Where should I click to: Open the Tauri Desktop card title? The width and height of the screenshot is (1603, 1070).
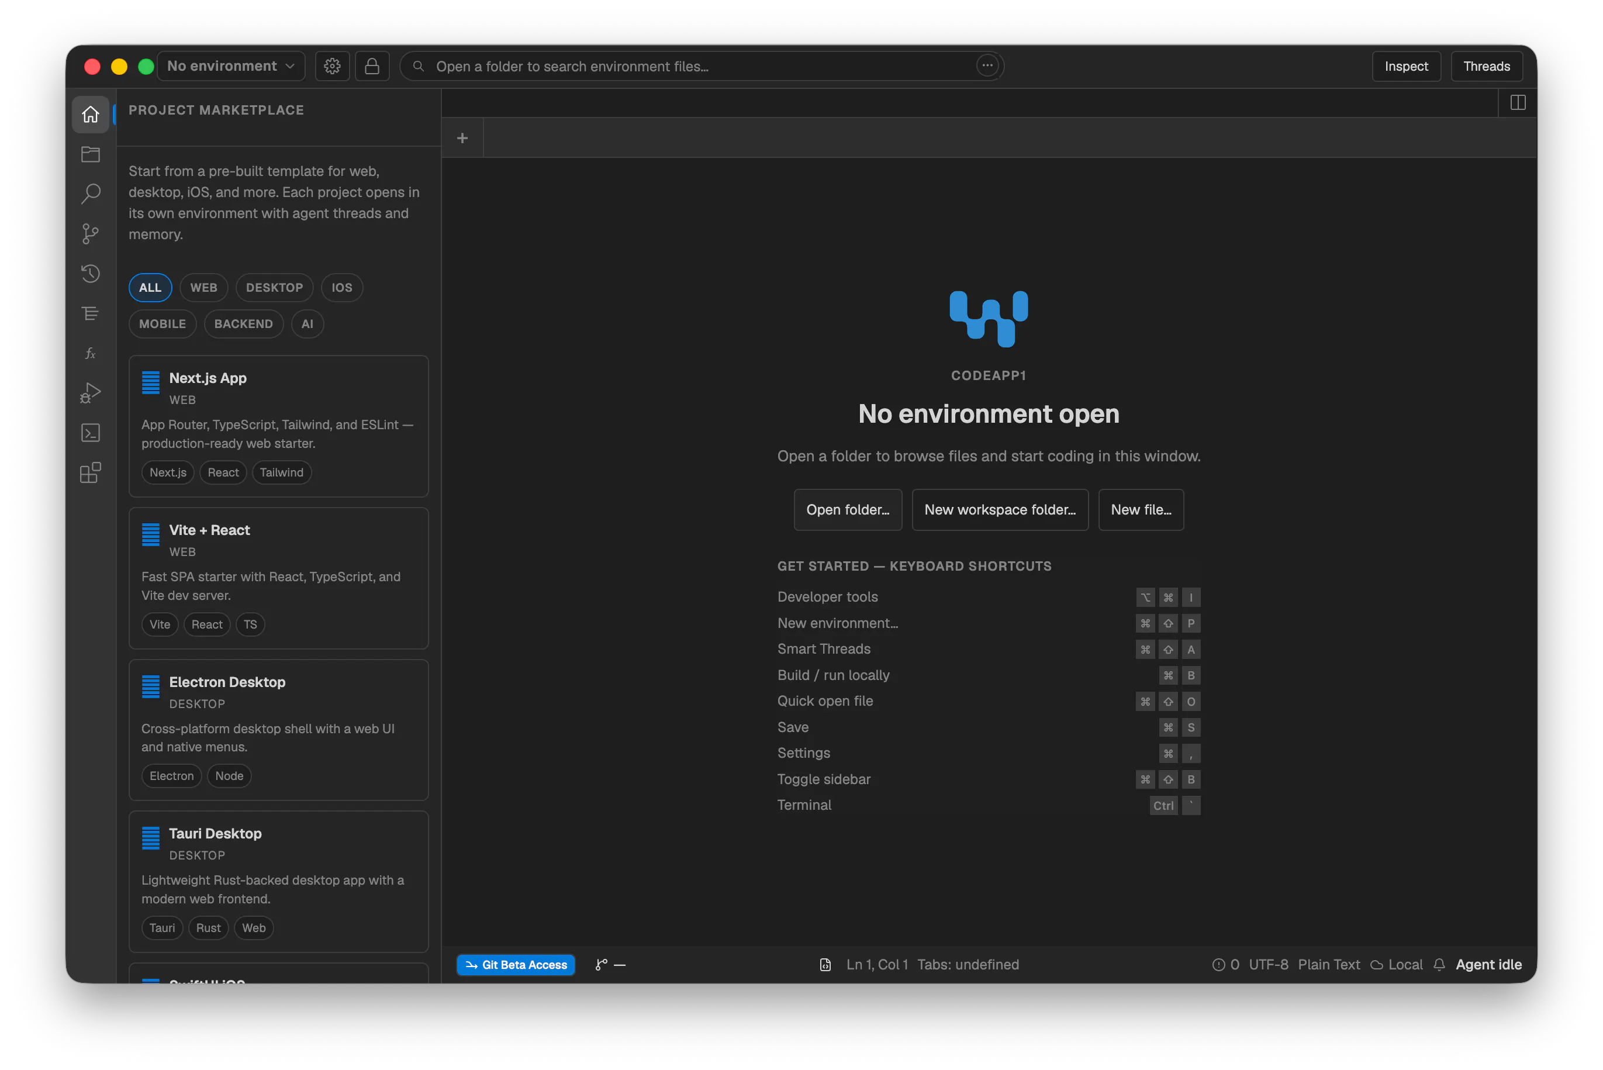(215, 833)
